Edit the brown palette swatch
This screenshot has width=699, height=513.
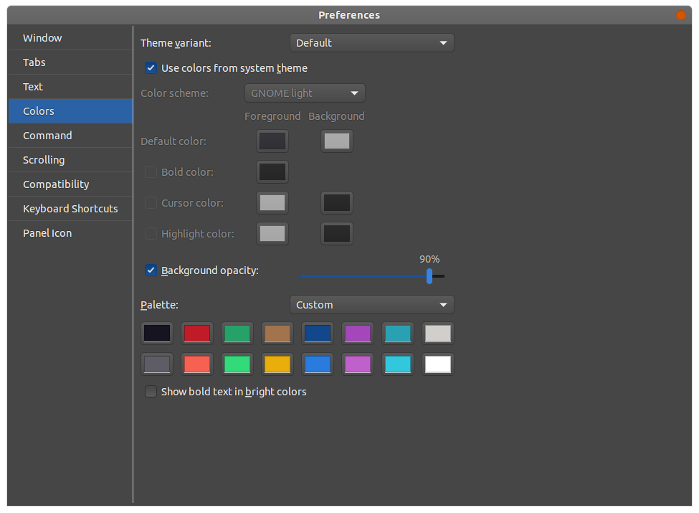277,333
